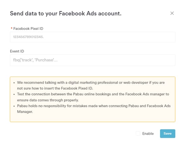Click the Event ID field label
Screen dimensions: 185x143
point(17,51)
